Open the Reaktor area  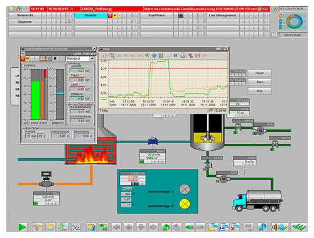coord(90,15)
